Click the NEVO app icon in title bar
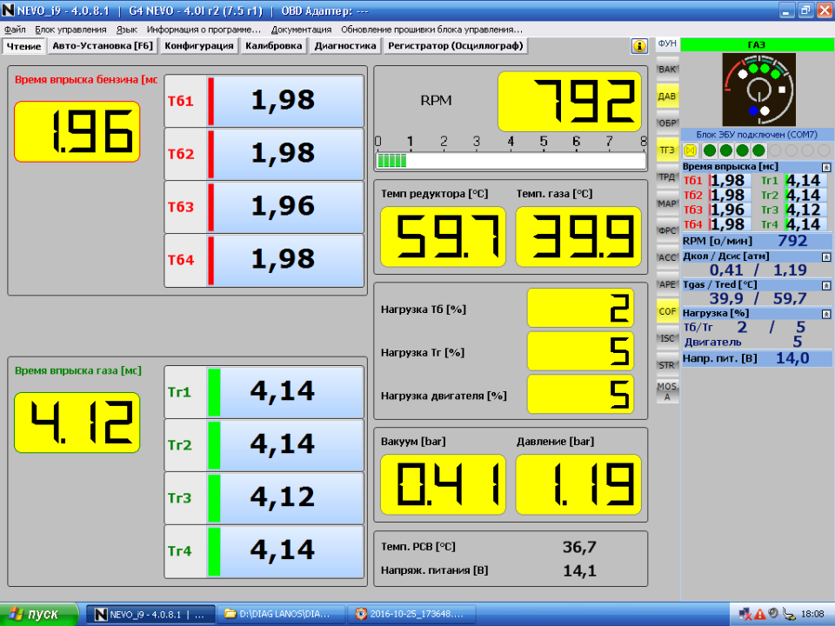This screenshot has width=835, height=626. [8, 10]
